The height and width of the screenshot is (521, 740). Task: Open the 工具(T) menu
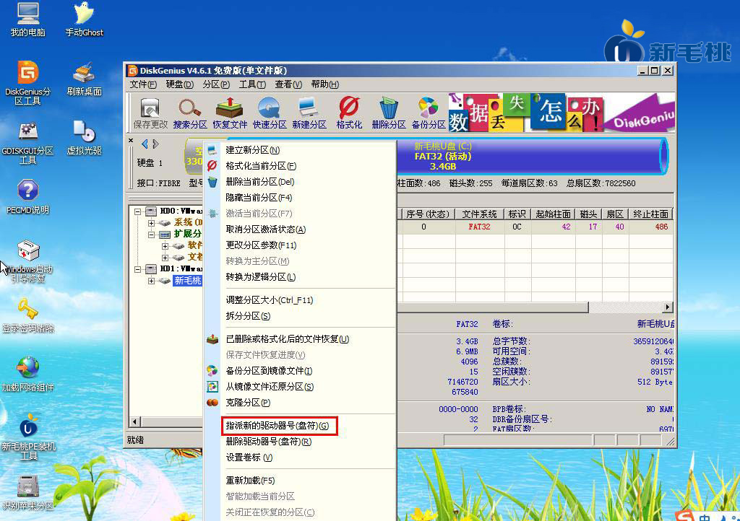pos(252,84)
